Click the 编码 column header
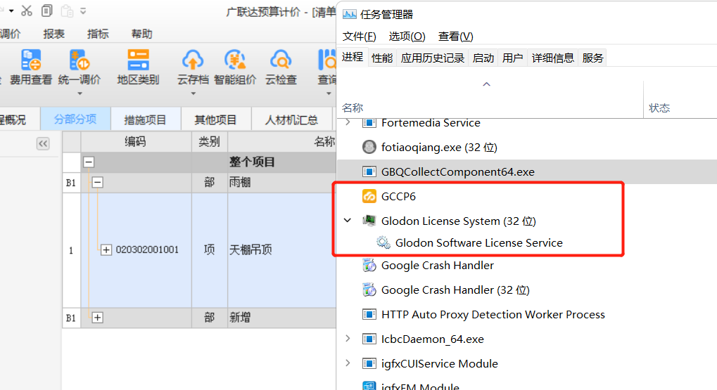The width and height of the screenshot is (717, 390). pos(136,141)
